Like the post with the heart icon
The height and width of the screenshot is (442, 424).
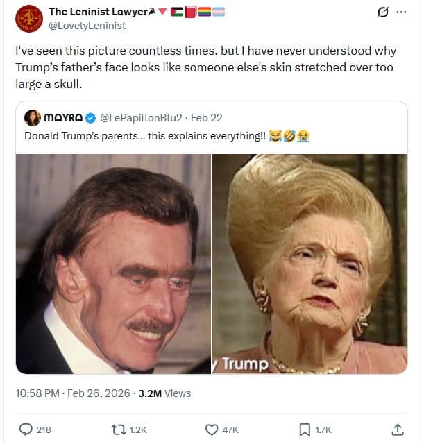click(212, 430)
